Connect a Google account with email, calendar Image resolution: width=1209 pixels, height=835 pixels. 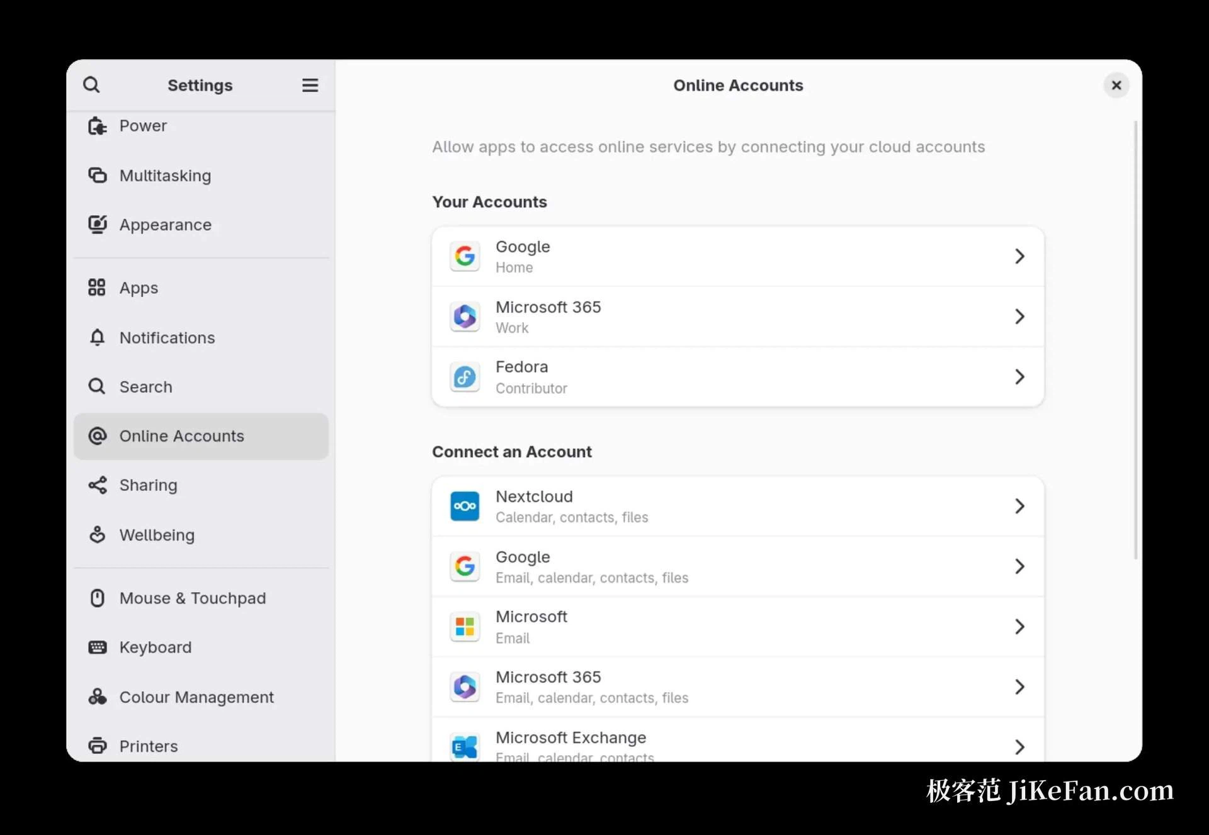738,566
